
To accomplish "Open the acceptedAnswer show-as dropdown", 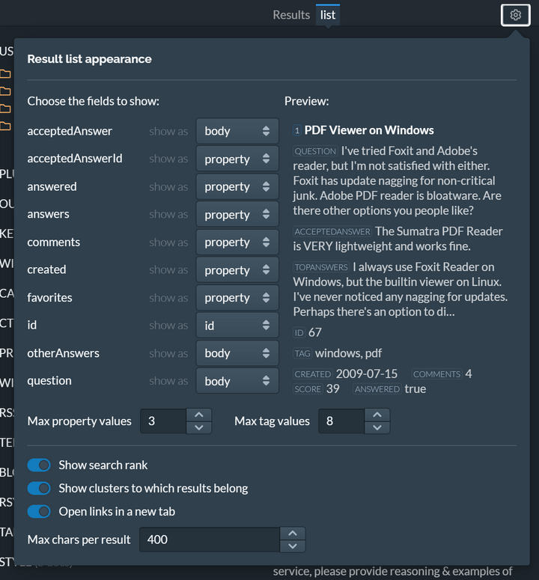I will (237, 131).
